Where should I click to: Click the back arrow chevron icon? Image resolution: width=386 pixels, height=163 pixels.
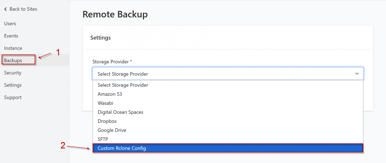pos(5,9)
